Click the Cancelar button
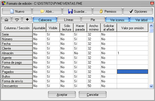The height and width of the screenshot is (101, 155). (93, 94)
